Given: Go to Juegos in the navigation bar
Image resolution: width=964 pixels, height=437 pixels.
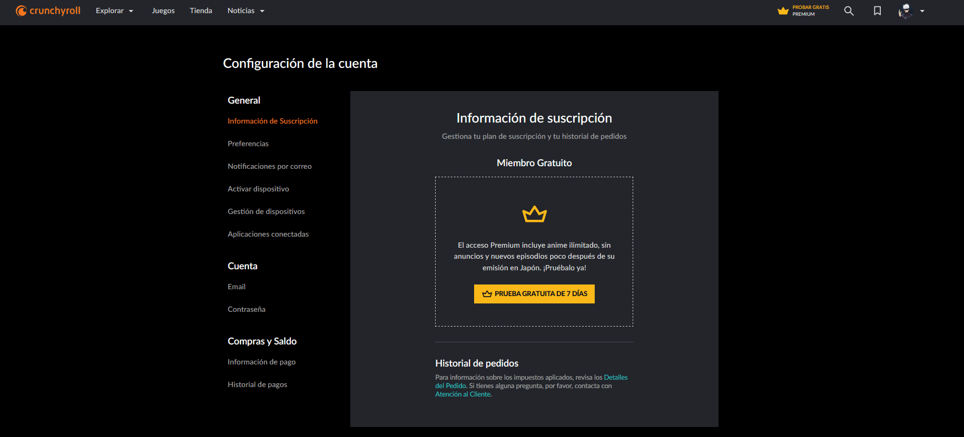Looking at the screenshot, I should pyautogui.click(x=163, y=11).
